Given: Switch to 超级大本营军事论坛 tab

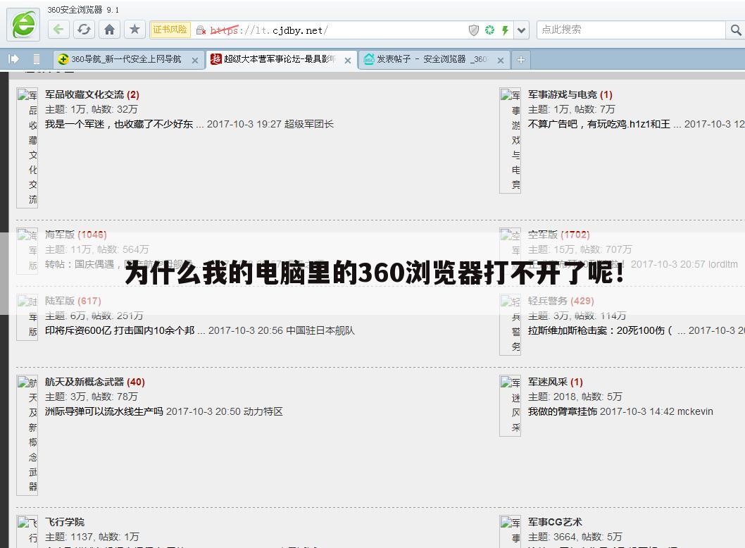Looking at the screenshot, I should tap(280, 59).
